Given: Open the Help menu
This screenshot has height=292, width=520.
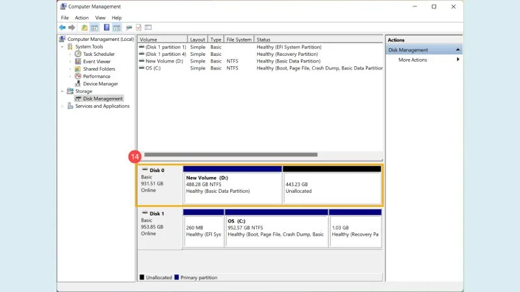Looking at the screenshot, I should (x=117, y=18).
